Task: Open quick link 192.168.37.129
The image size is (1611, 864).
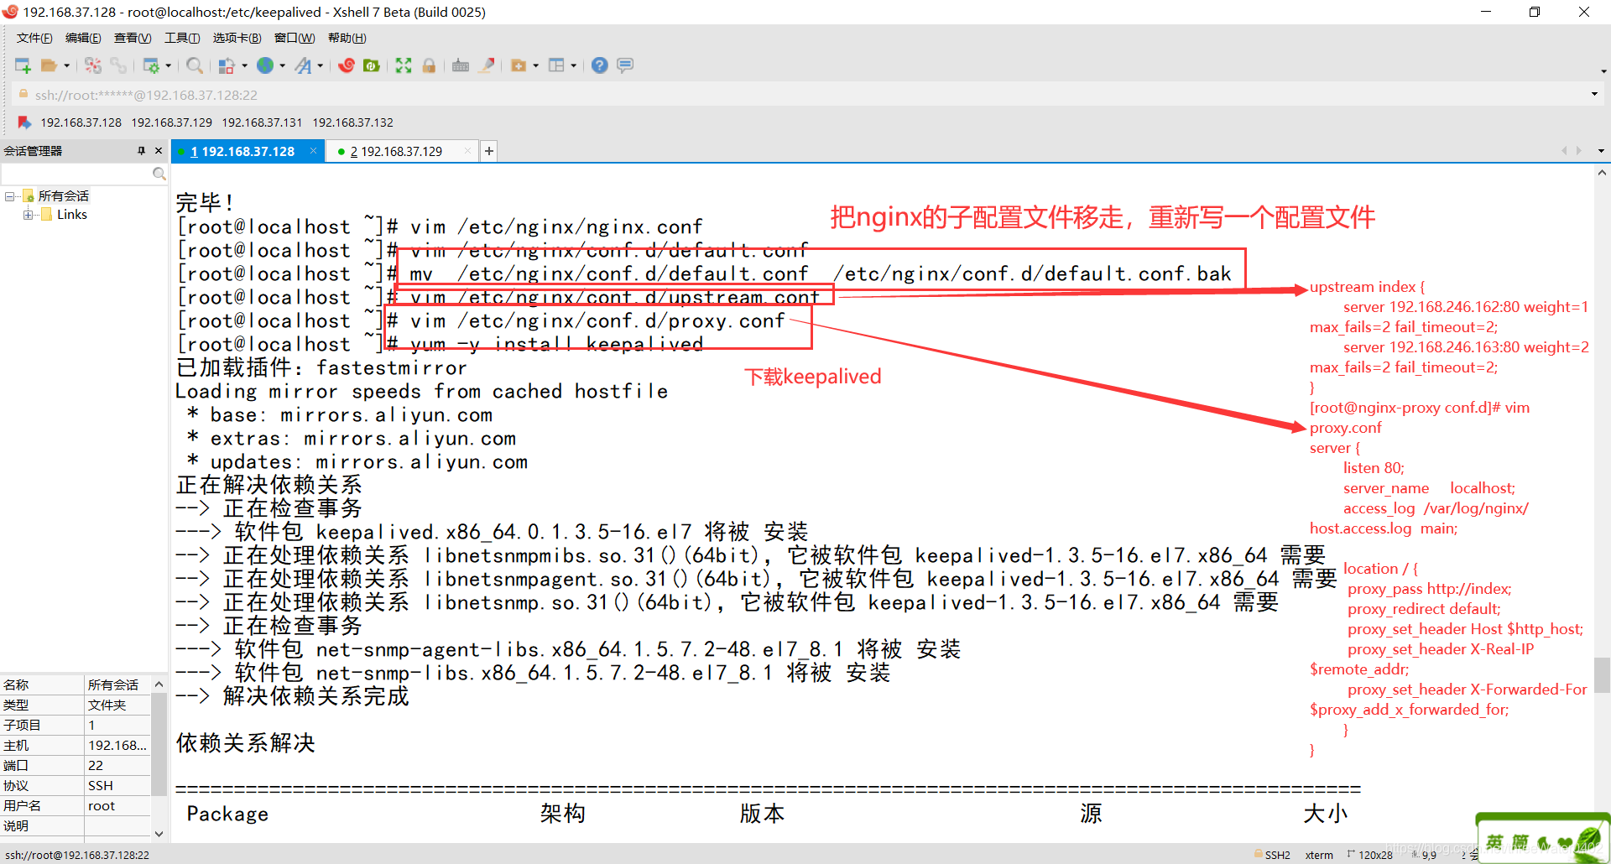Action: 172,122
